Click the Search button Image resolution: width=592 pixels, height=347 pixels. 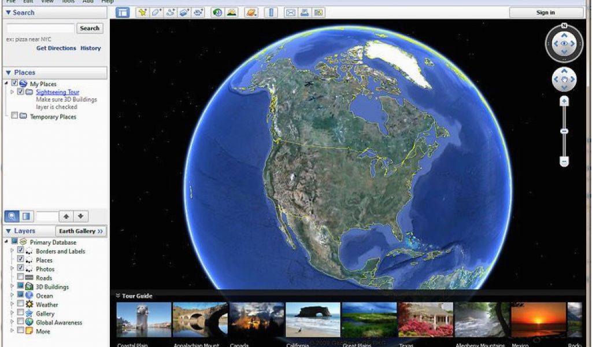[90, 28]
